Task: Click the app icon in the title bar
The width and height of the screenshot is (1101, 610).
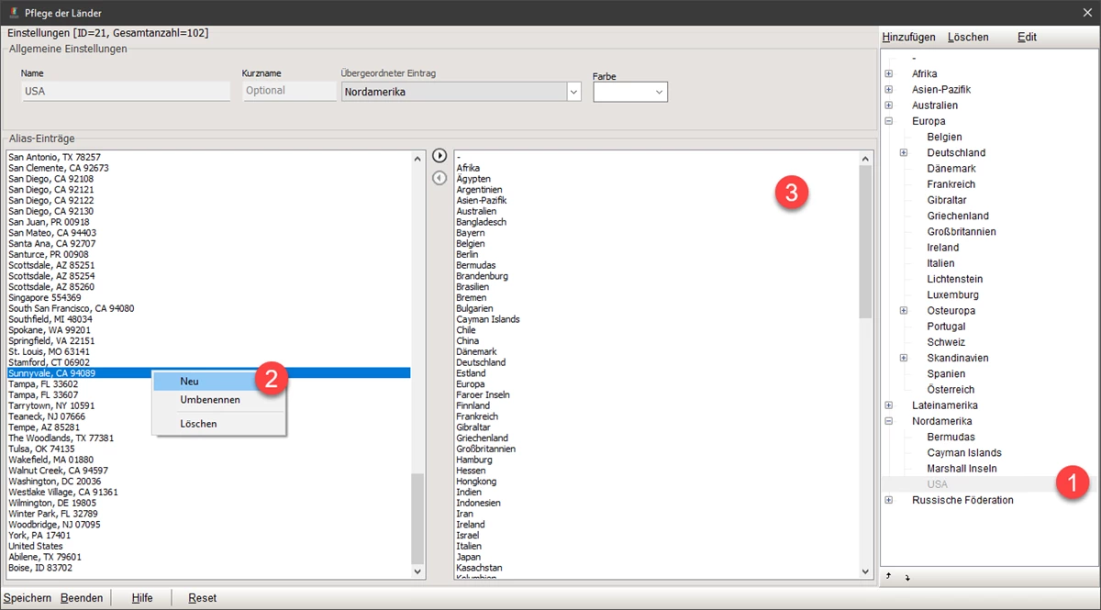Action: pos(13,13)
